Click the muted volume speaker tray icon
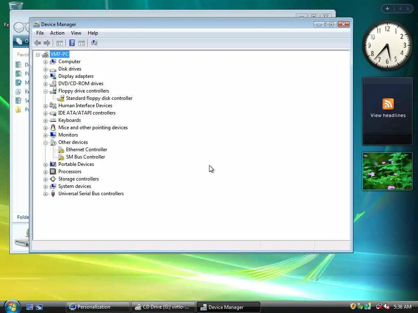This screenshot has width=418, height=313. point(387,306)
